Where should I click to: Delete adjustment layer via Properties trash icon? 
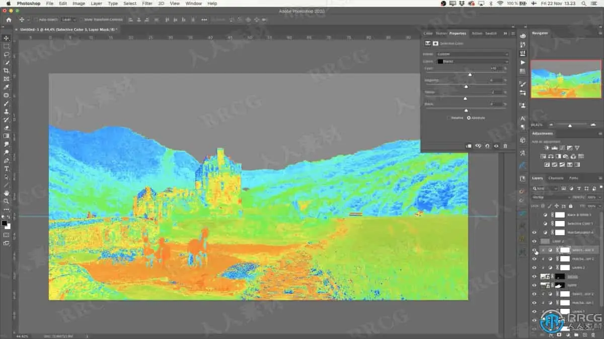point(505,146)
